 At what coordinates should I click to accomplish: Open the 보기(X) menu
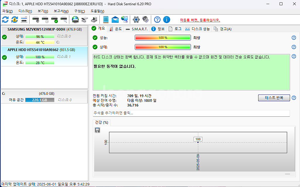(x=43, y=11)
